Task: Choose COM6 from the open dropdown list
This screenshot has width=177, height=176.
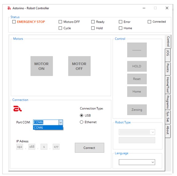Action: tap(48, 128)
